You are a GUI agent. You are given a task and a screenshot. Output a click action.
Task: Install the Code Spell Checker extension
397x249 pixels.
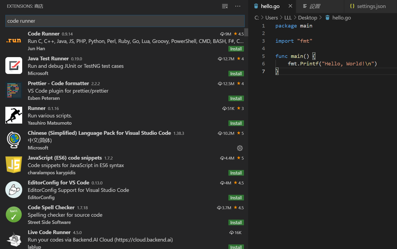coord(236,223)
